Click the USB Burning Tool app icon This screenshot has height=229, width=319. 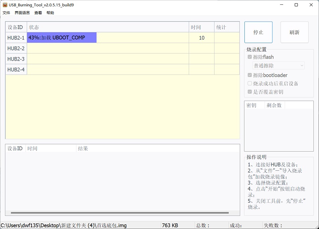tap(5, 5)
